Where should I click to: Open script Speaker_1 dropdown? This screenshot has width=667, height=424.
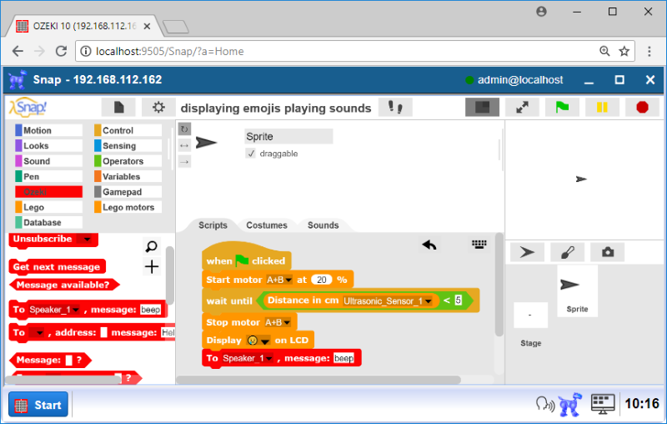pos(269,358)
